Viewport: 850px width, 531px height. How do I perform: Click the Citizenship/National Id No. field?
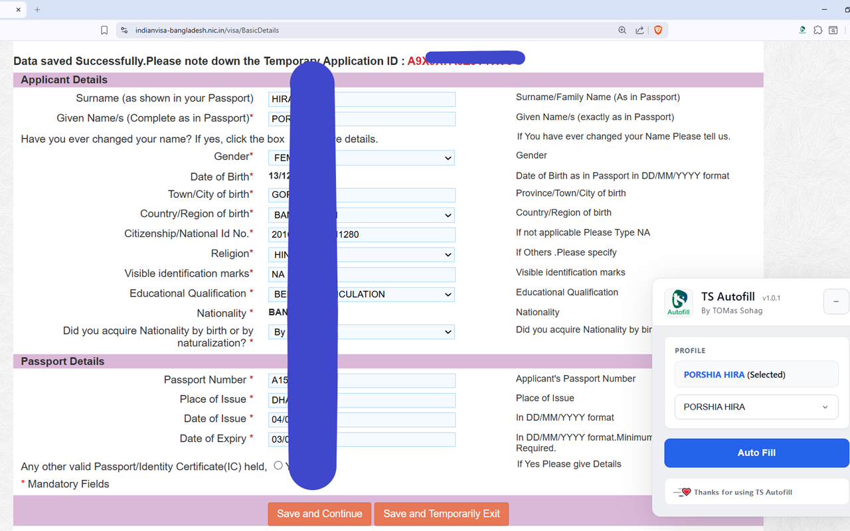point(362,234)
